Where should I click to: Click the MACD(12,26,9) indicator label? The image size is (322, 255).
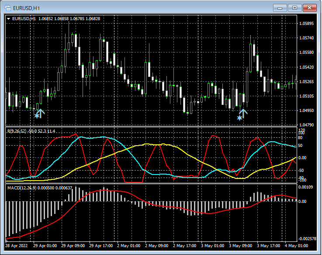(23, 188)
